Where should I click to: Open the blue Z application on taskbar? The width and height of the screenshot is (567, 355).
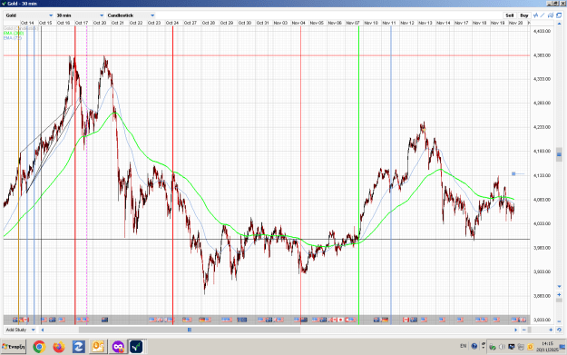tap(78, 347)
